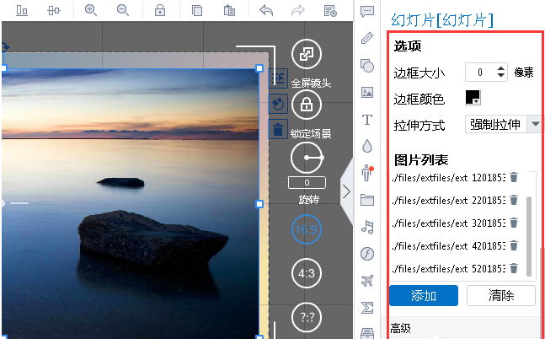Select the T text tool
This screenshot has width=545, height=339.
click(367, 120)
